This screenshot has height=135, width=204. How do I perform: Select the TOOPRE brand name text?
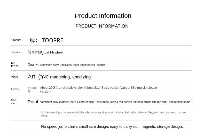52,40
